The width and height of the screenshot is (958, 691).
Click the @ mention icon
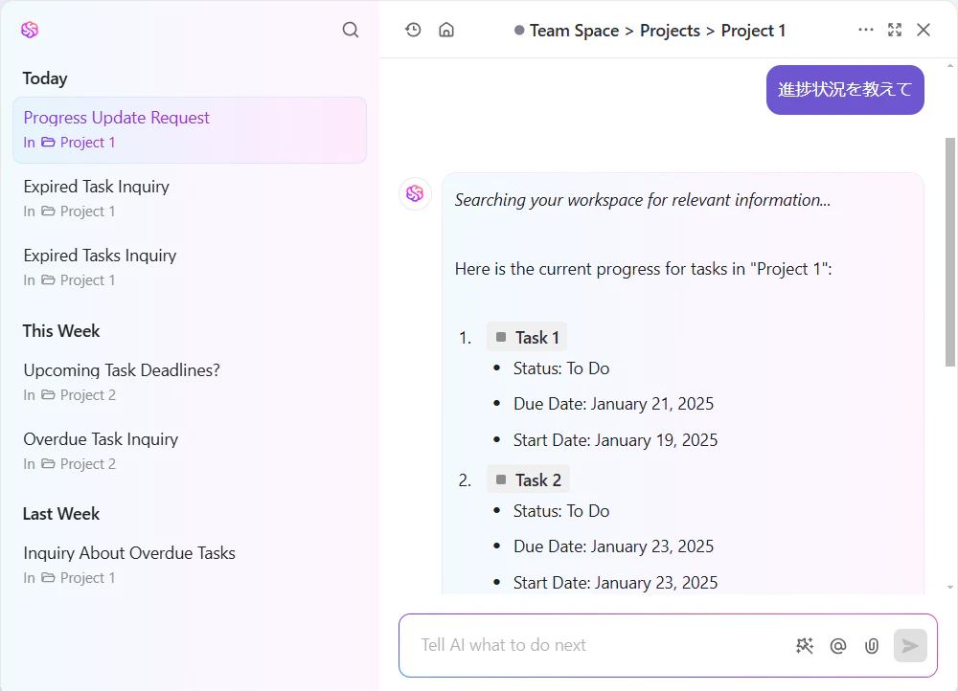(838, 646)
